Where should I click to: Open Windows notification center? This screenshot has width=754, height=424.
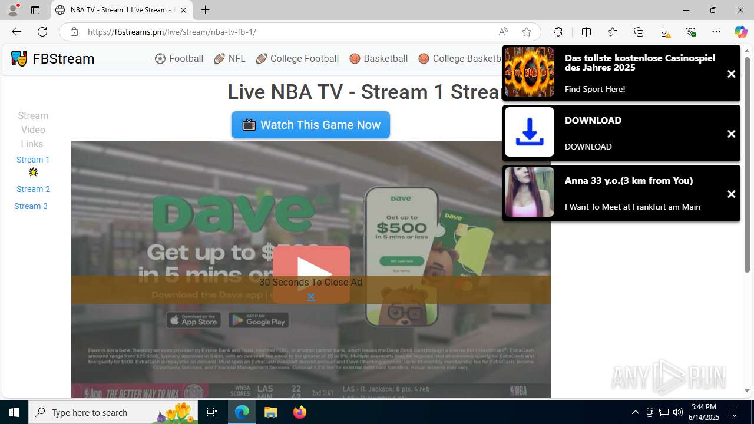(735, 412)
